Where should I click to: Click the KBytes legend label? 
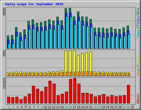(x=138, y=99)
